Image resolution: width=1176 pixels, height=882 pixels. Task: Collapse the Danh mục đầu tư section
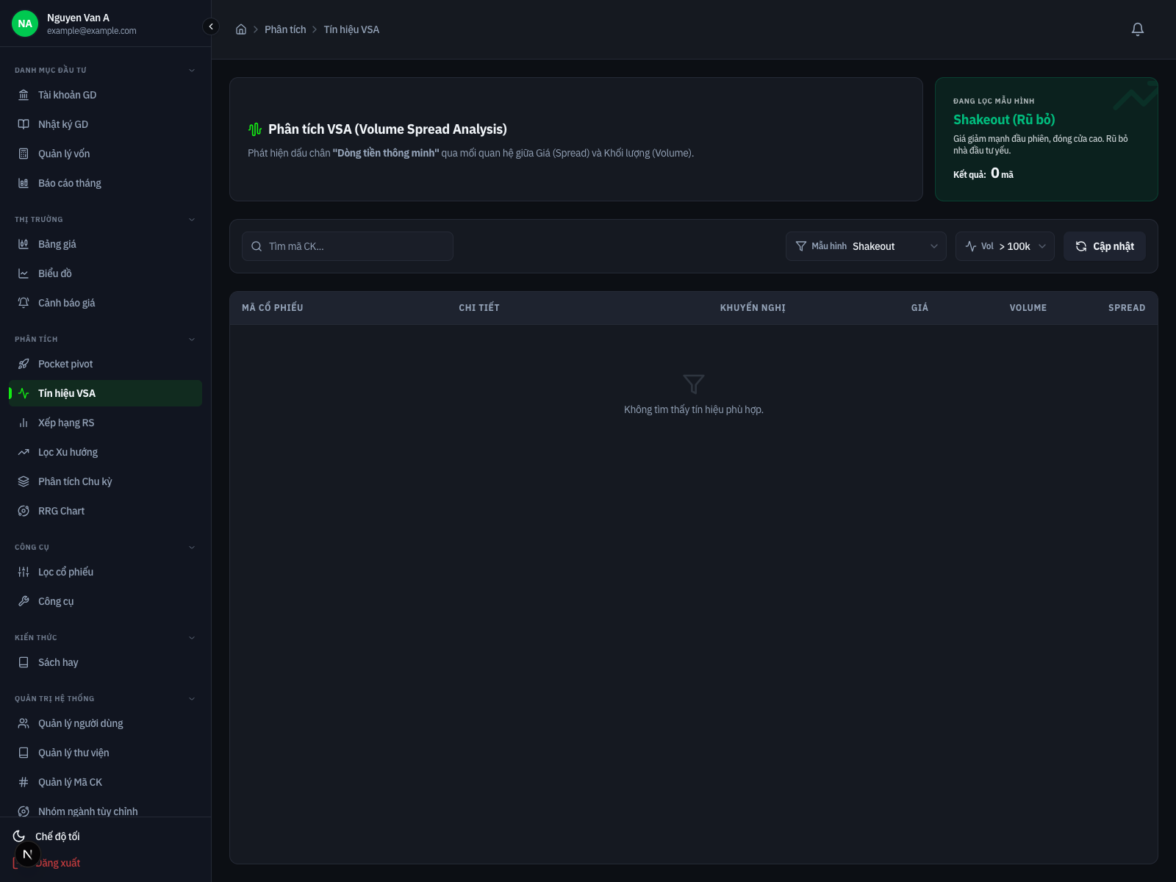(x=192, y=71)
